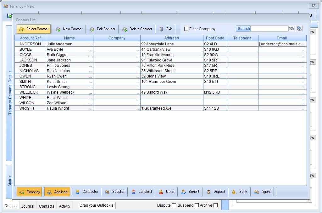Enable the Filter Company checkbox
Viewport: 322px width, 213px height.
point(186,29)
